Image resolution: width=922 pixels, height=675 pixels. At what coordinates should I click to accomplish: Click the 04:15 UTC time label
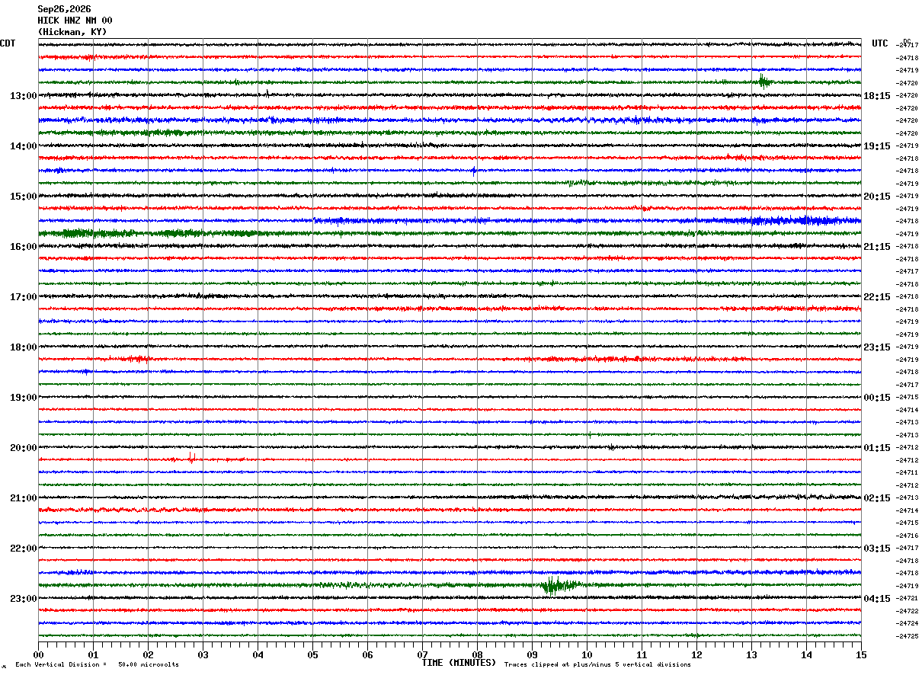877,599
